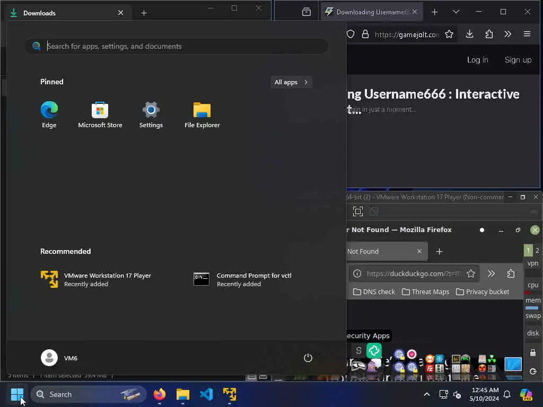
Task: Launch Microsoft Store pinned app
Action: tap(100, 115)
